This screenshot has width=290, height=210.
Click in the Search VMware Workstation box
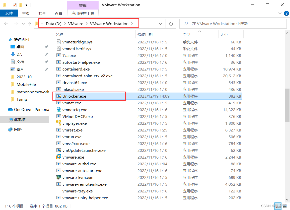233,24
